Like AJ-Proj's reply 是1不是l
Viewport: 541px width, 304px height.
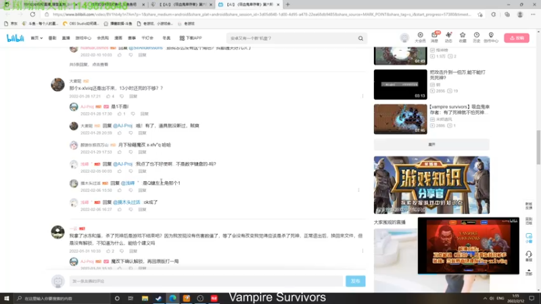coord(121,113)
